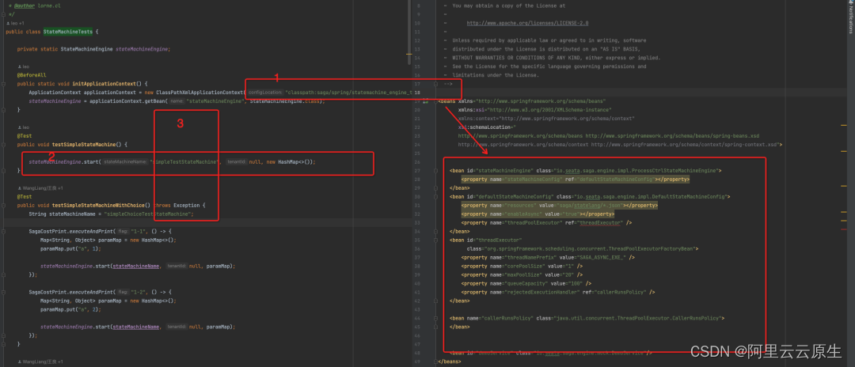Click the queueCapacity property line

pyautogui.click(x=526, y=283)
